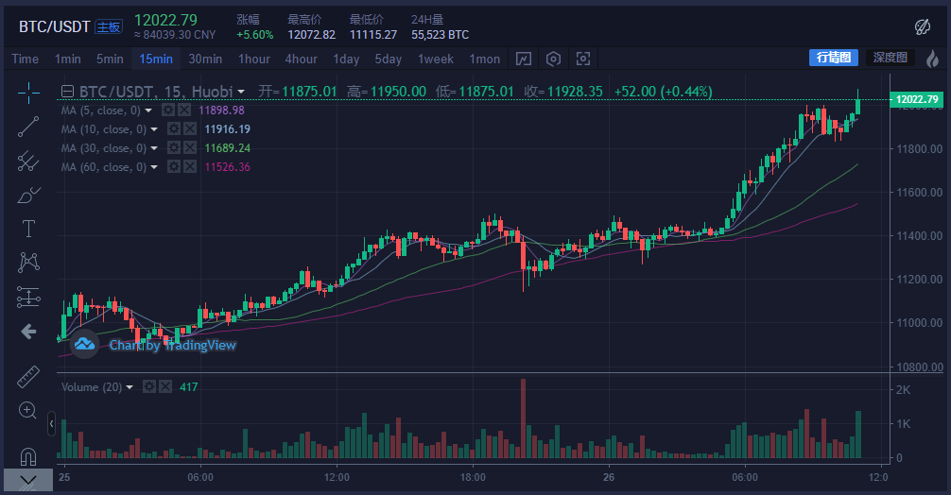Remove the MA 30 indicator
Image resolution: width=951 pixels, height=495 pixels.
tap(190, 147)
